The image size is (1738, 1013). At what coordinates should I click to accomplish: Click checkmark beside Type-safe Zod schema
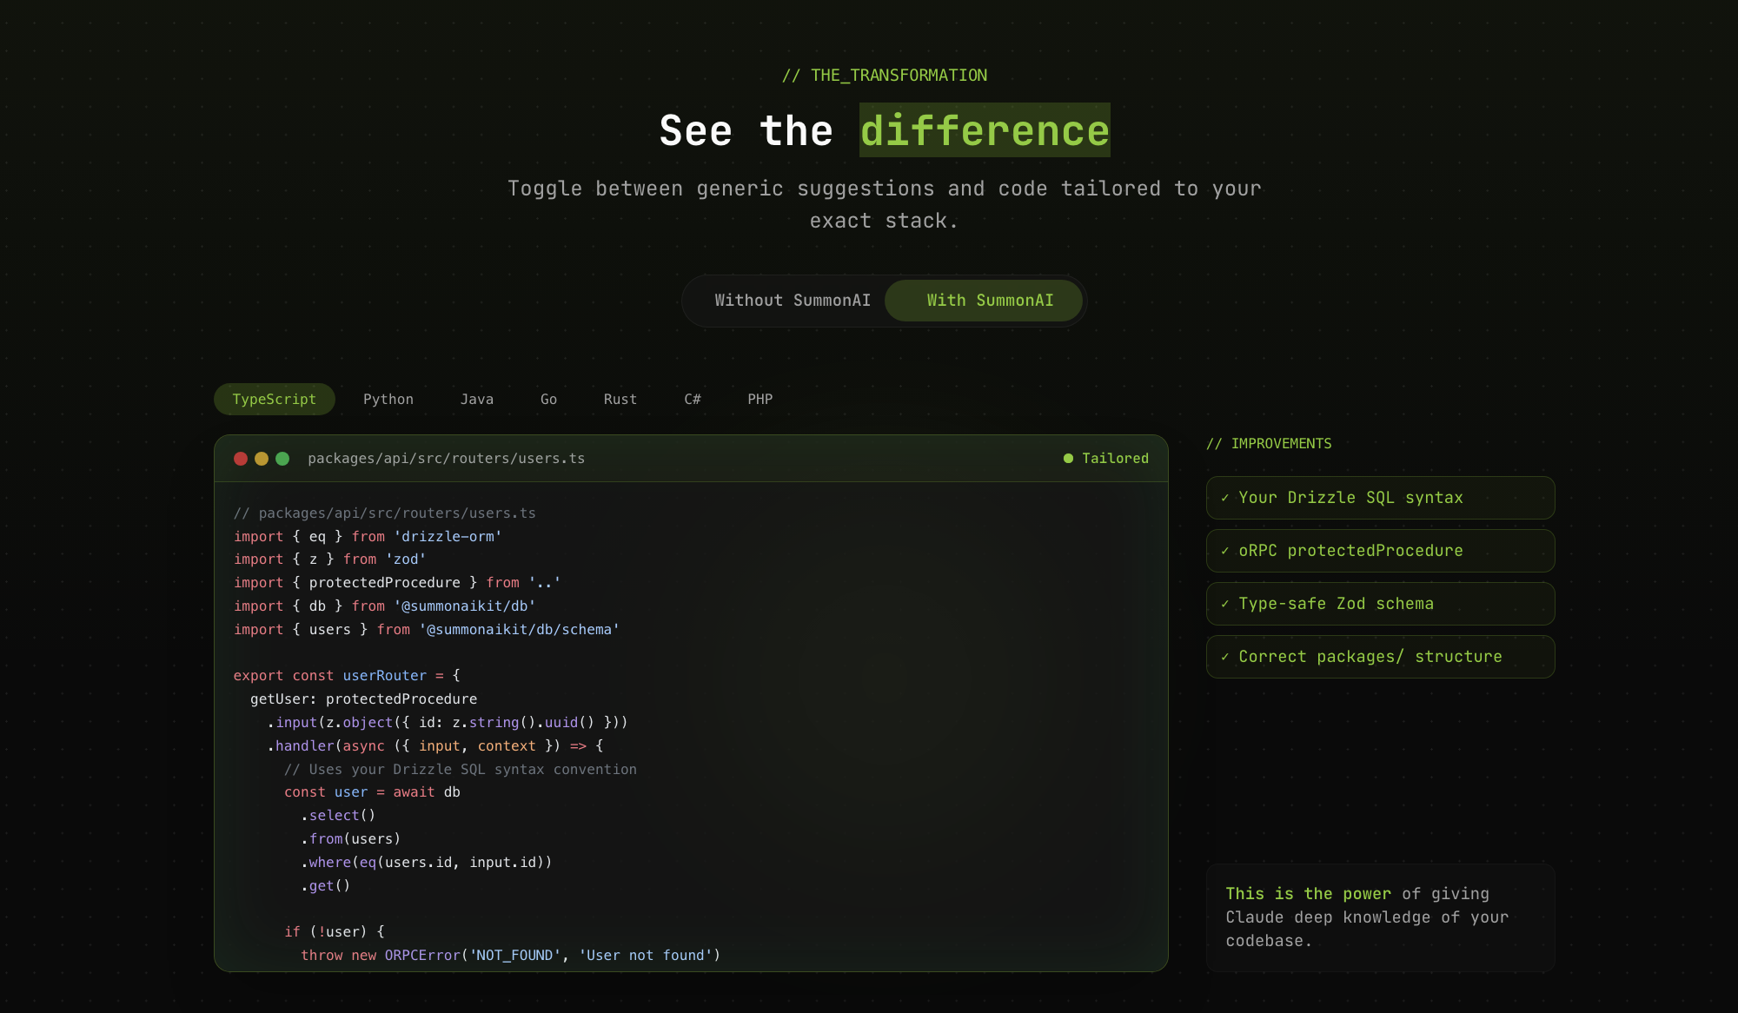1225,604
